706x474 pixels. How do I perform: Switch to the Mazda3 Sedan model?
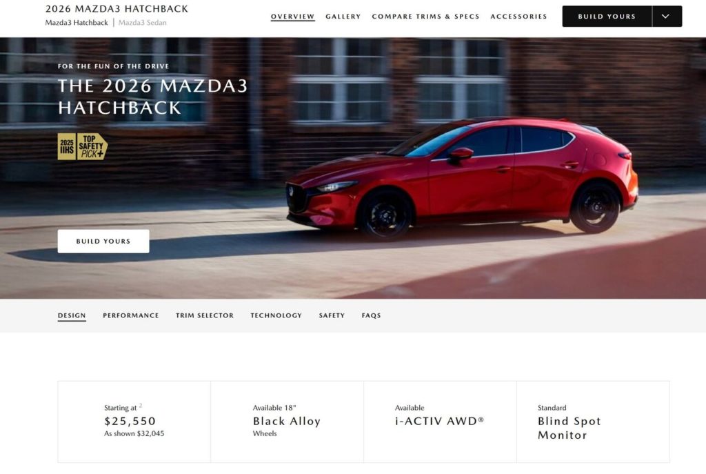[x=142, y=23]
